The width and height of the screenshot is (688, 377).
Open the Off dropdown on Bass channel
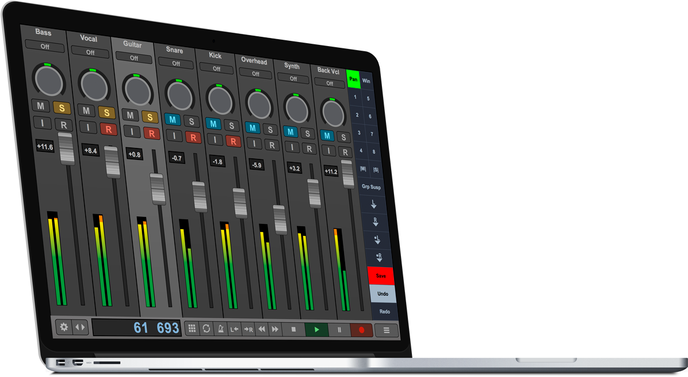pyautogui.click(x=45, y=46)
